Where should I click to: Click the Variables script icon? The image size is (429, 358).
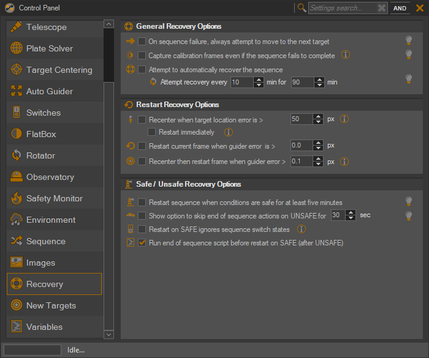(17, 326)
